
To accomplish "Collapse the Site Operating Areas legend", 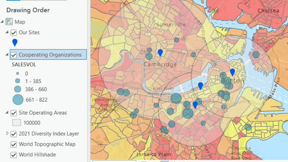I will coord(7,113).
